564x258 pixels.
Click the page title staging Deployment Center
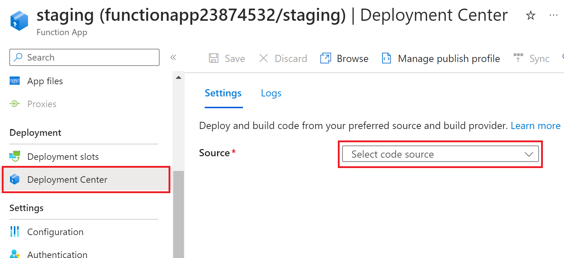point(272,15)
